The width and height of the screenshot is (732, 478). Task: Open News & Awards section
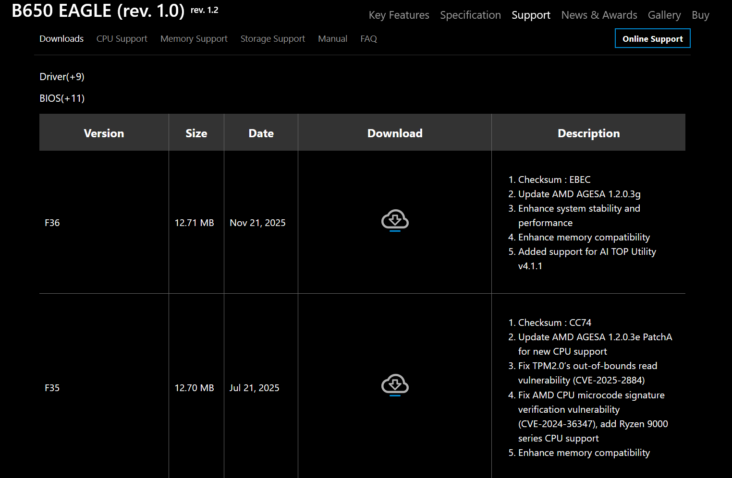599,15
